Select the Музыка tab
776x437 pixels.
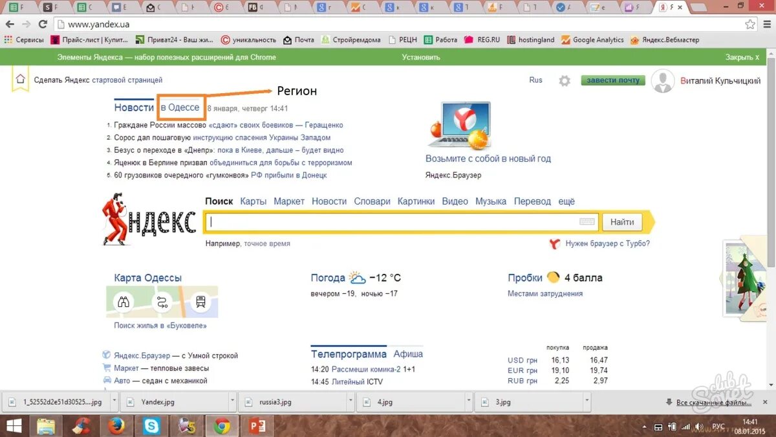click(x=491, y=201)
